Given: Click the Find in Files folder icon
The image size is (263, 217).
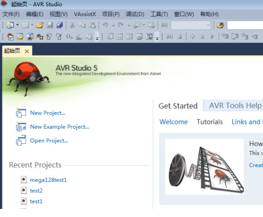Looking at the screenshot, I should pos(220,25).
